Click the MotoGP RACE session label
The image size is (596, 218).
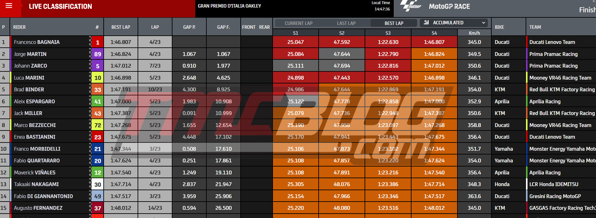[449, 6]
